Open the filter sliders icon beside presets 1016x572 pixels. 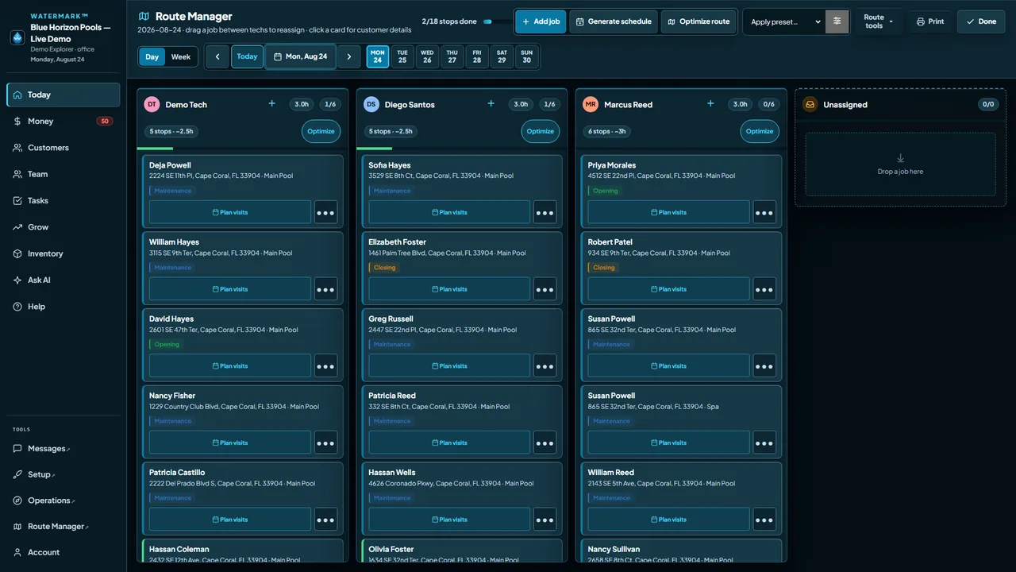tap(837, 21)
